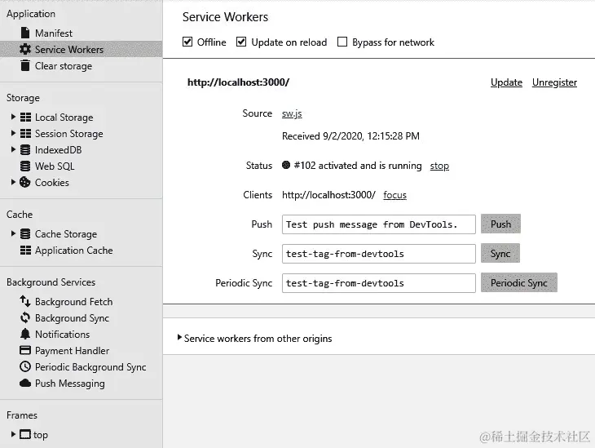This screenshot has width=595, height=448.
Task: Click the Frames section heading
Action: [x=22, y=415]
